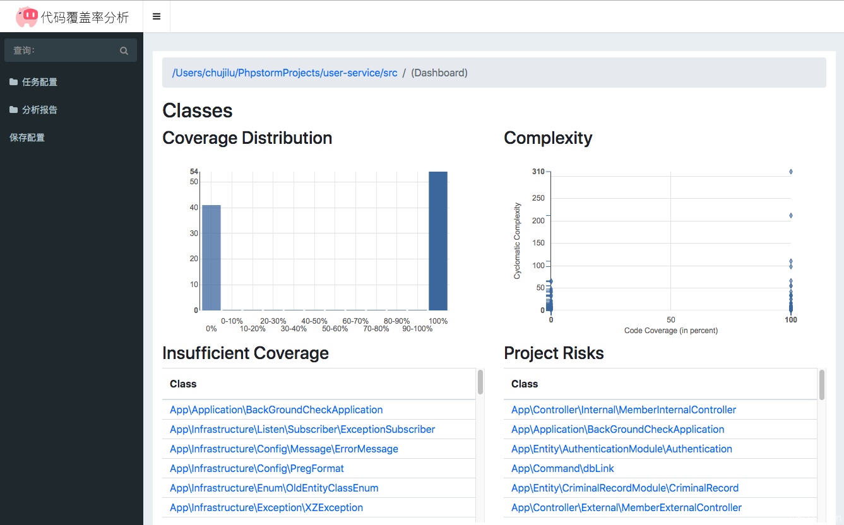844x525 pixels.
Task: Open the CriminalRecord entity class link
Action: click(x=624, y=488)
